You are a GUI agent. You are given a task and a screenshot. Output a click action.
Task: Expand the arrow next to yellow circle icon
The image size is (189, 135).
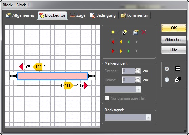tap(119, 32)
